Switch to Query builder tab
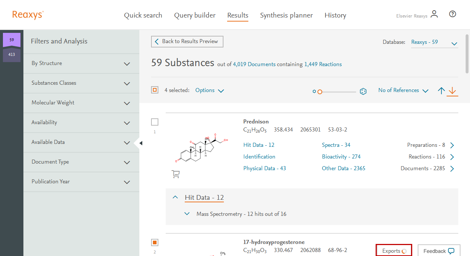This screenshot has height=256, width=470. pyautogui.click(x=195, y=15)
